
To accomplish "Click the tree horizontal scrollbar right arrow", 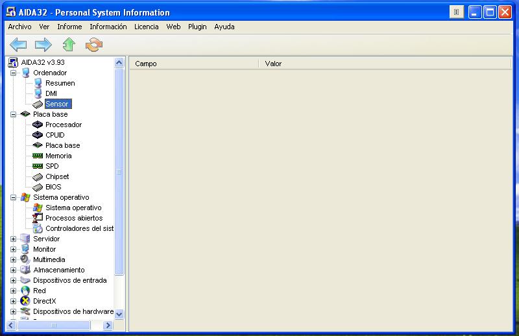I will 108,326.
